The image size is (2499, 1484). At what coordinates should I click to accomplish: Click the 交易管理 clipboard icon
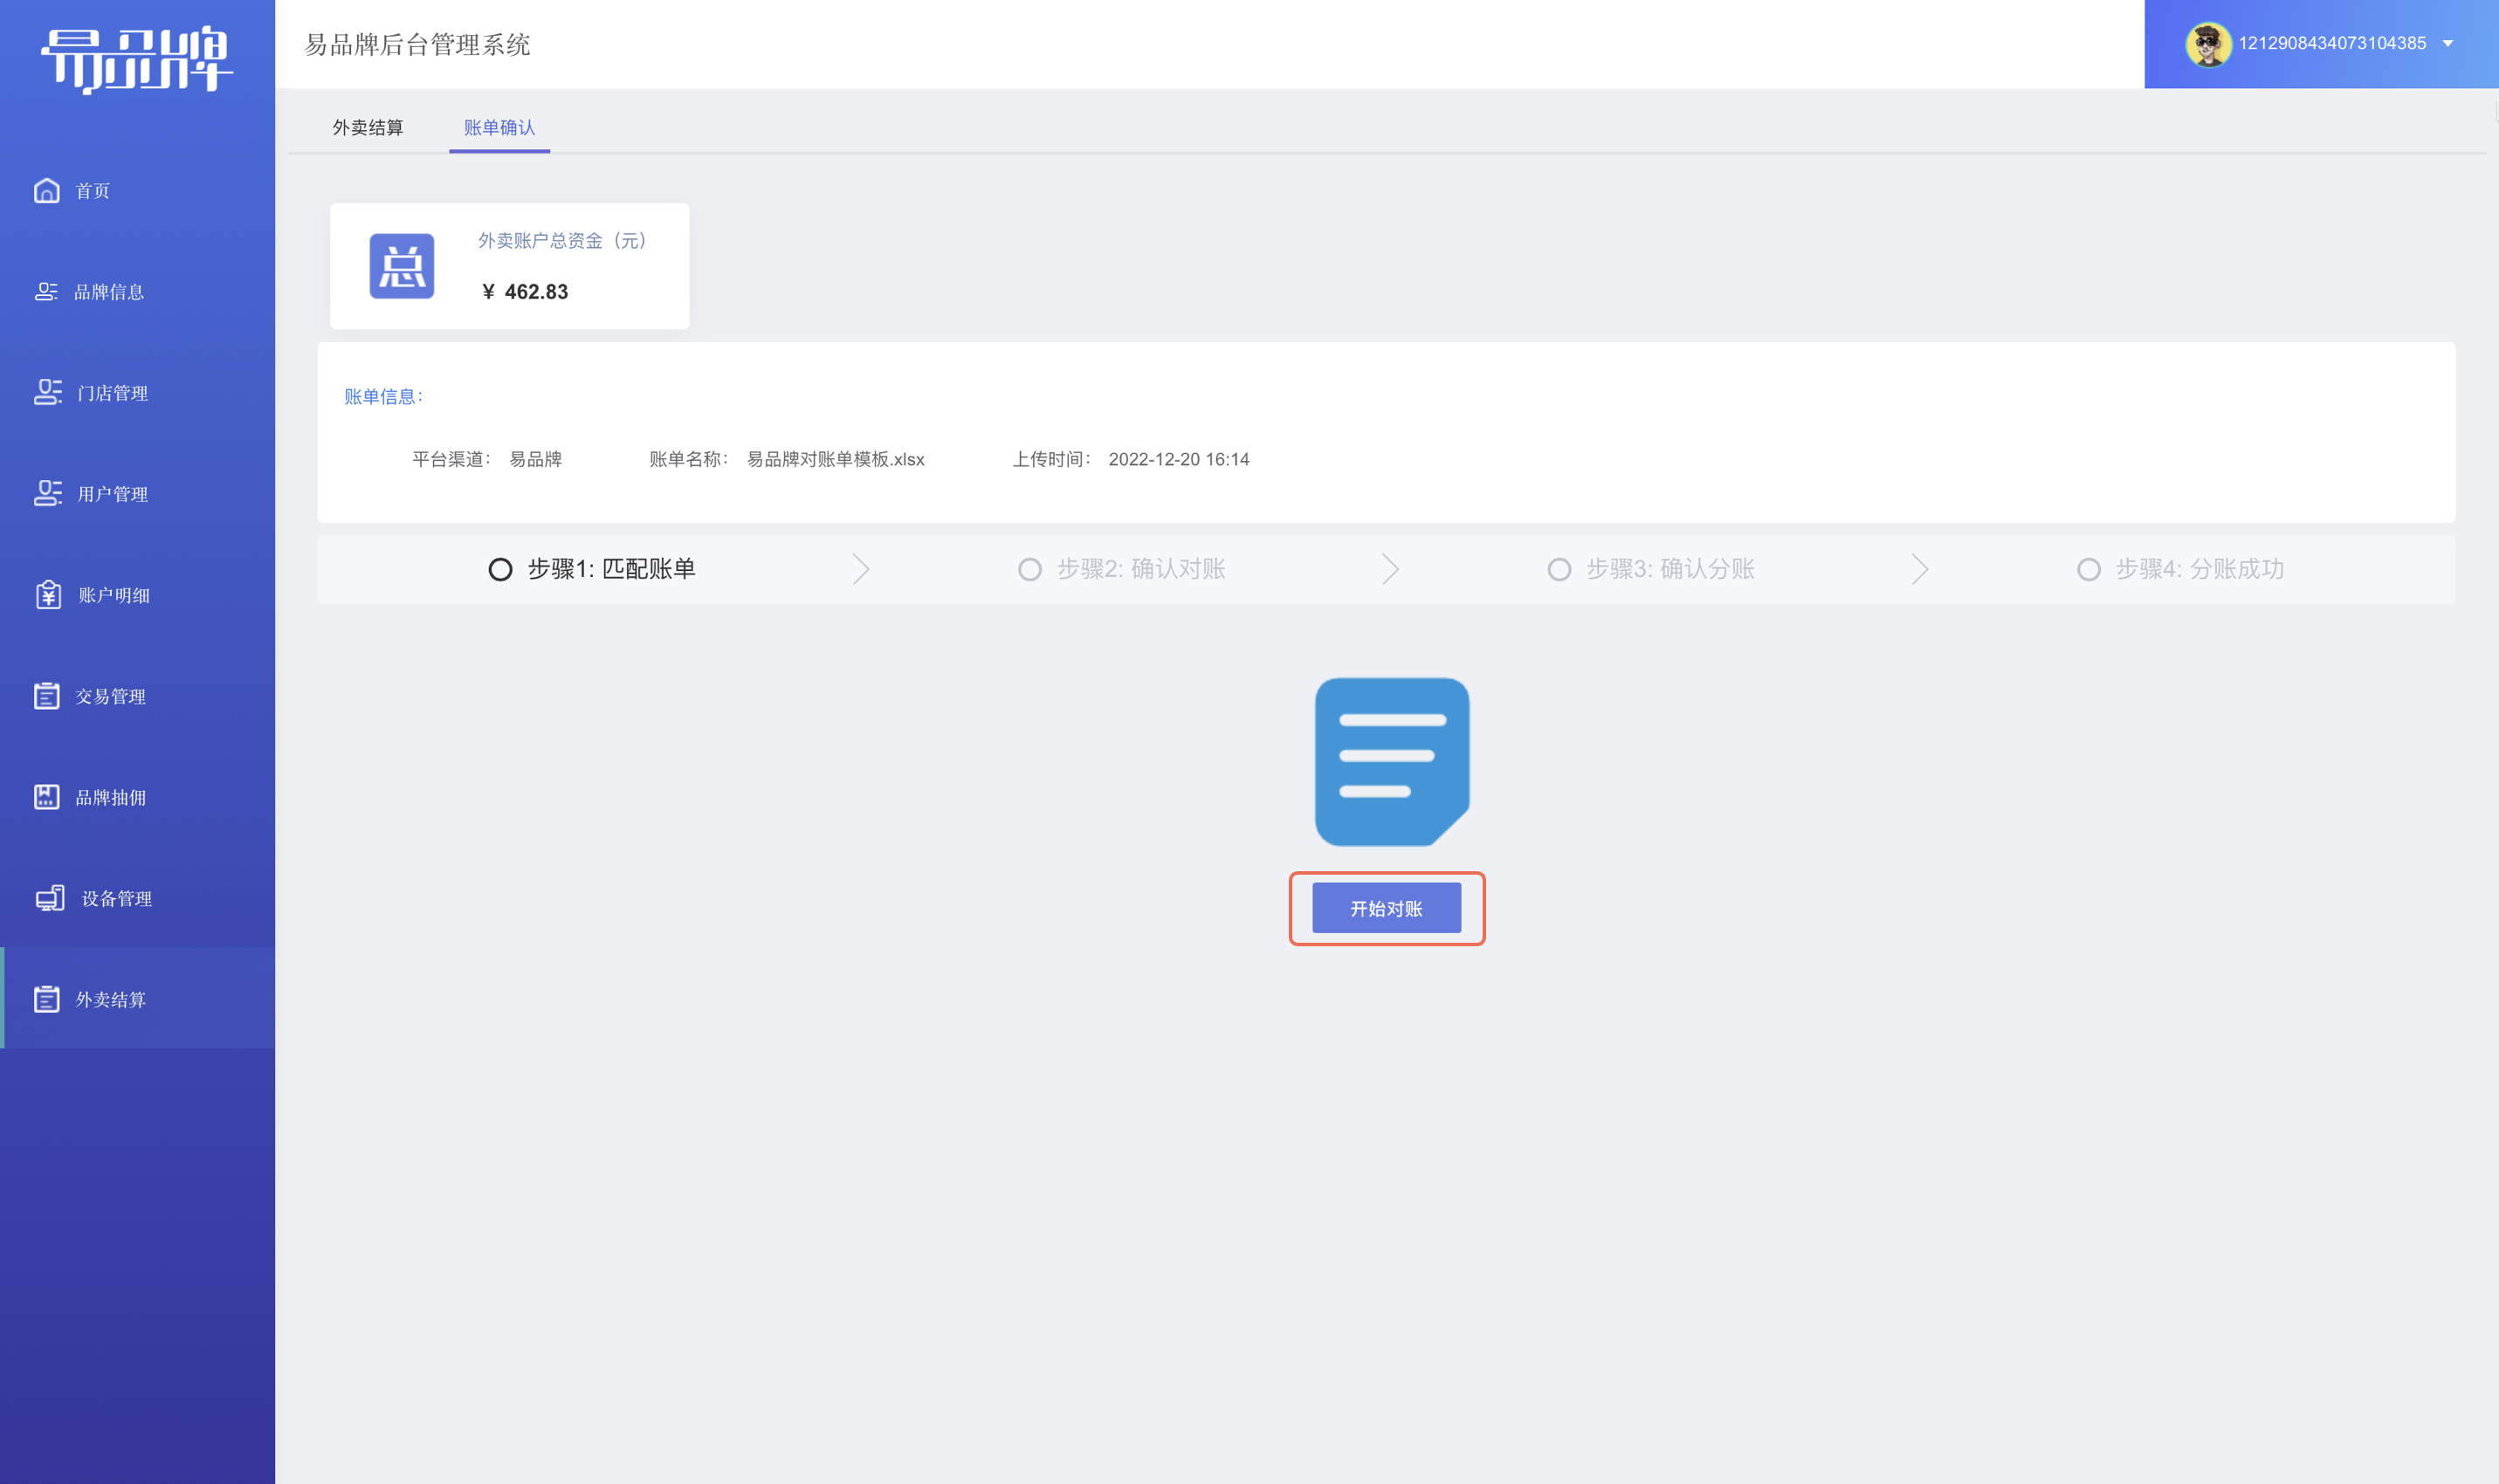tap(47, 695)
